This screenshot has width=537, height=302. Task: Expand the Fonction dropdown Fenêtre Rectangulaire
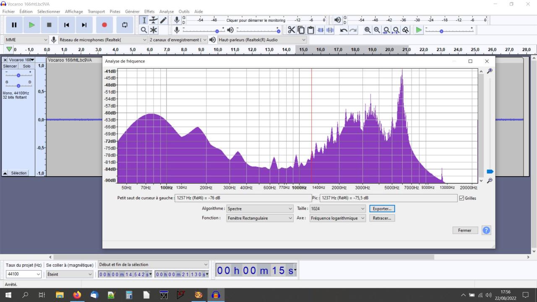[x=260, y=218]
